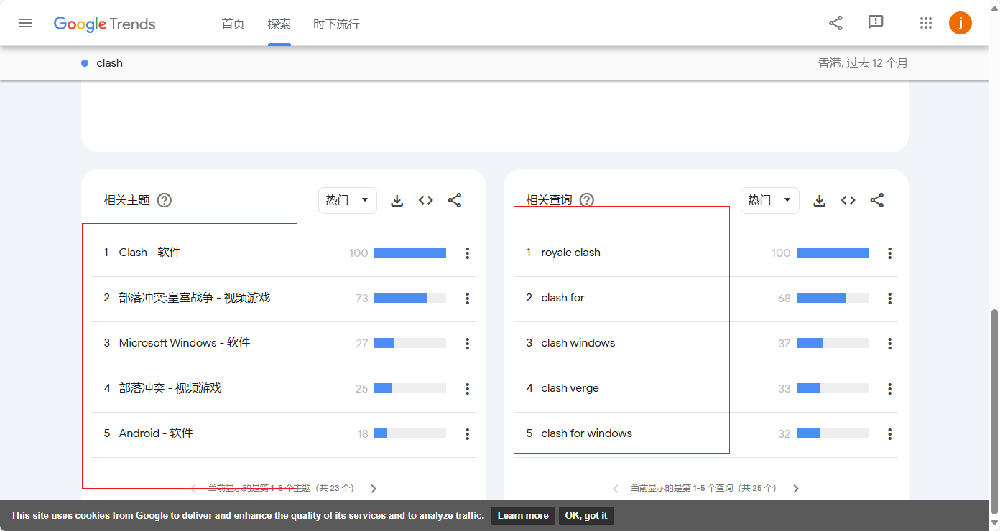This screenshot has height=531, width=1000.
Task: Share the 相关主题 card
Action: pyautogui.click(x=455, y=201)
